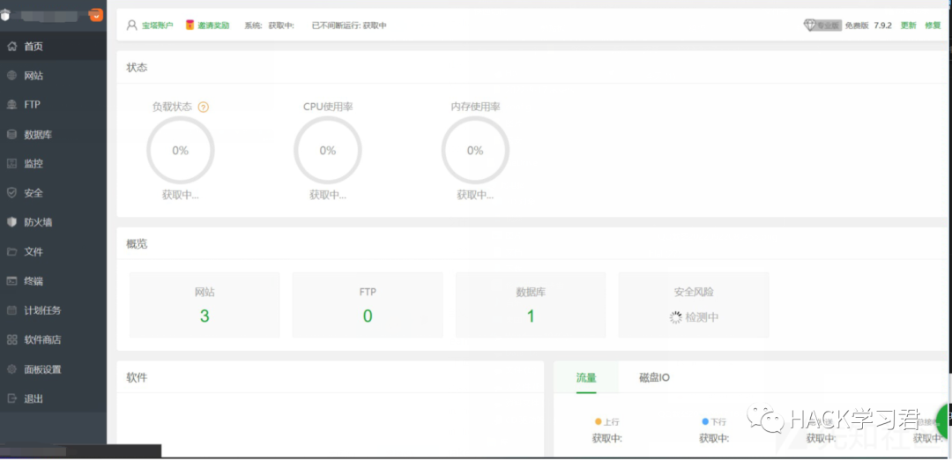Click the 内存使用率 circular gauge

(475, 151)
